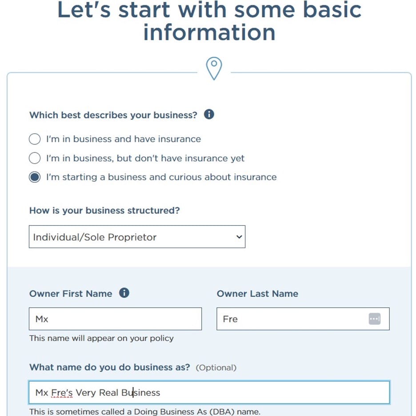Click the misspelled word "Fre's" in the DBA field
This screenshot has height=416, width=416.
[x=62, y=392]
